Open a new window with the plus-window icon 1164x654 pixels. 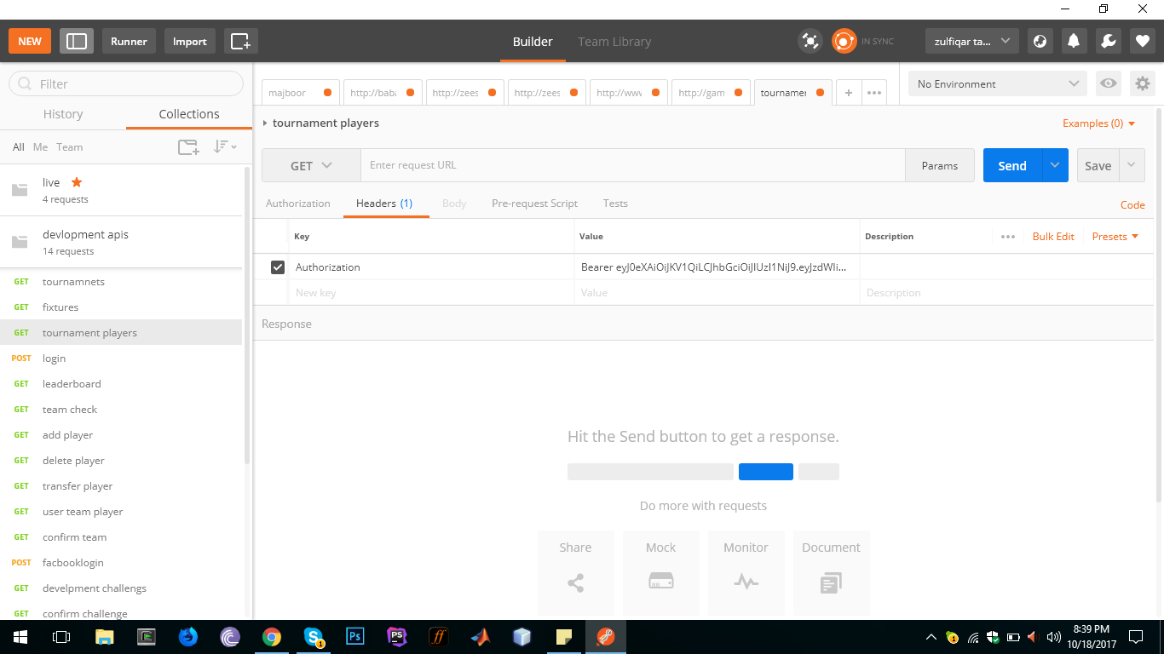point(241,41)
